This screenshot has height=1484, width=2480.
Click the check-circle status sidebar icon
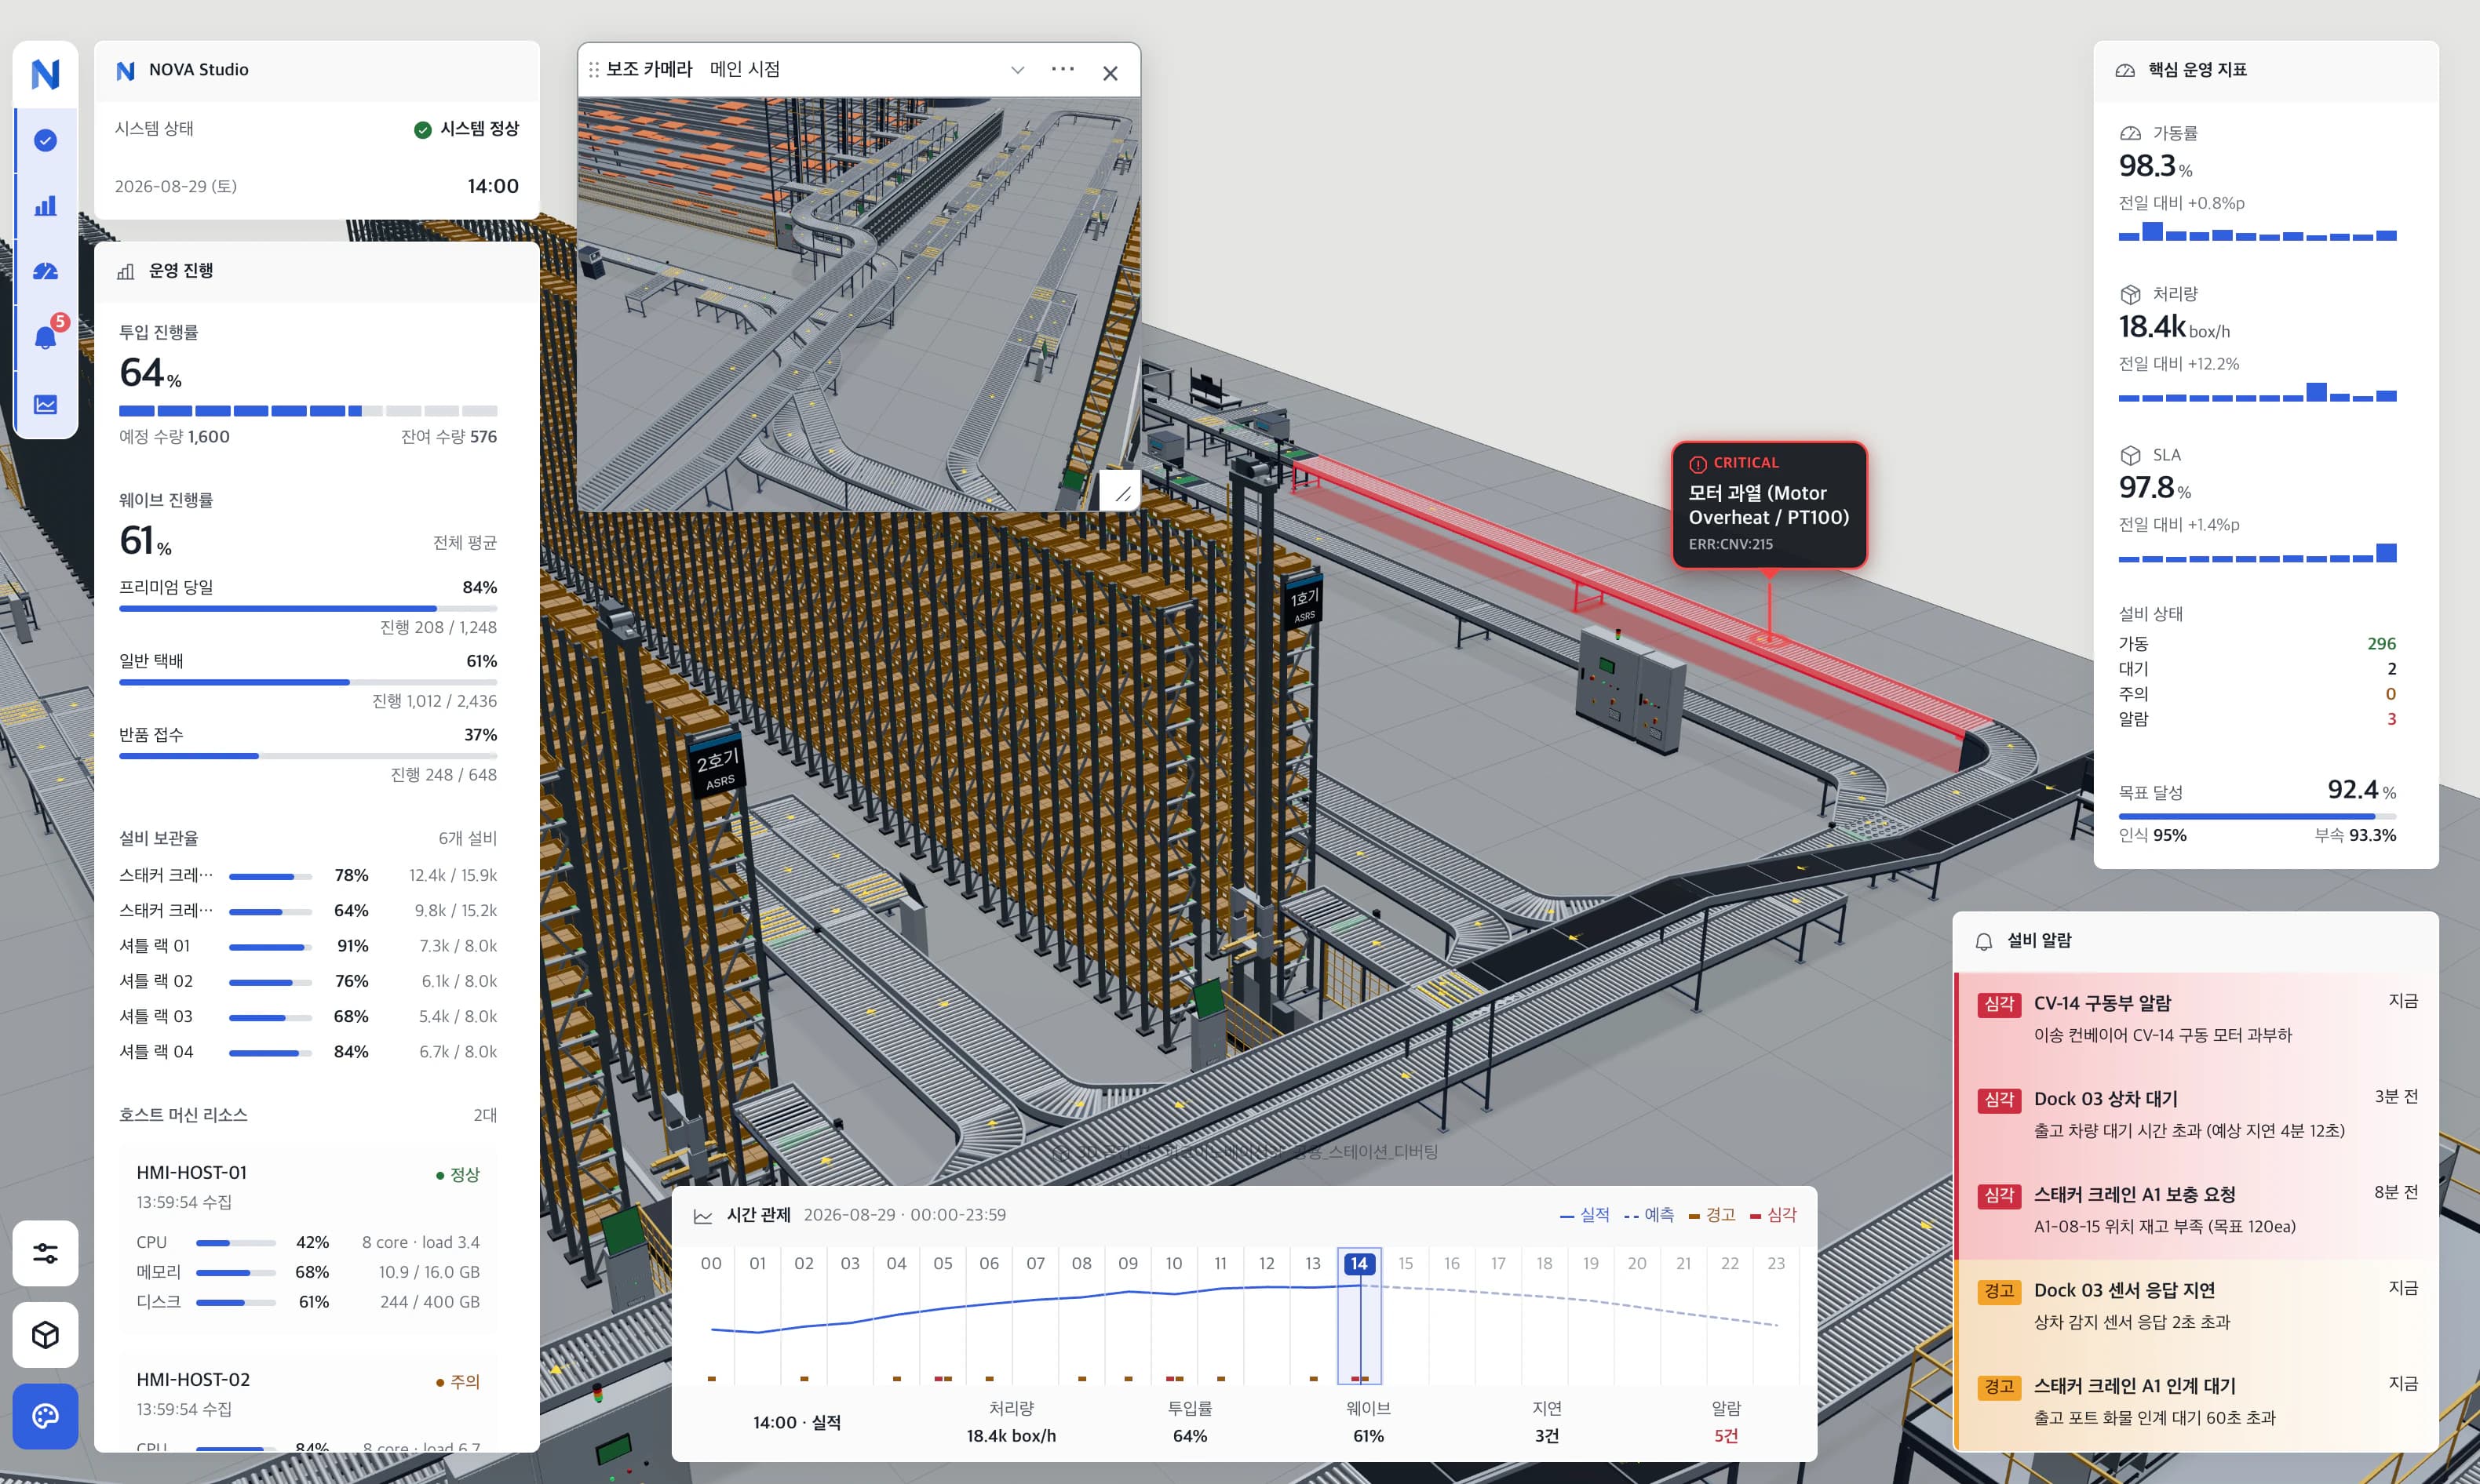pyautogui.click(x=46, y=140)
